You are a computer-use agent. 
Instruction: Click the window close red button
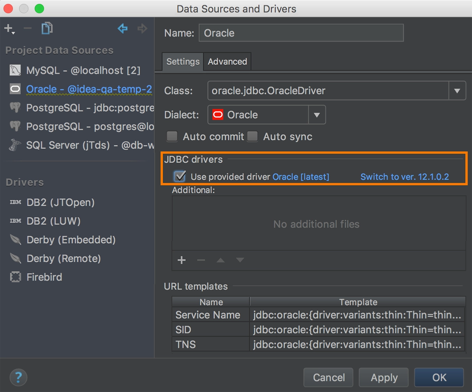8,8
